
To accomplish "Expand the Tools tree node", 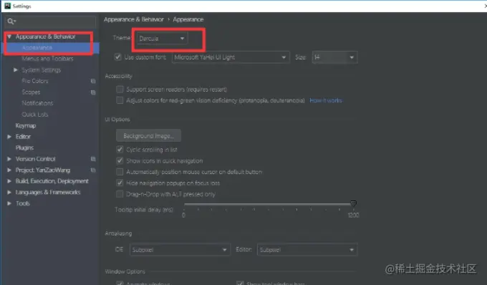I will point(9,203).
